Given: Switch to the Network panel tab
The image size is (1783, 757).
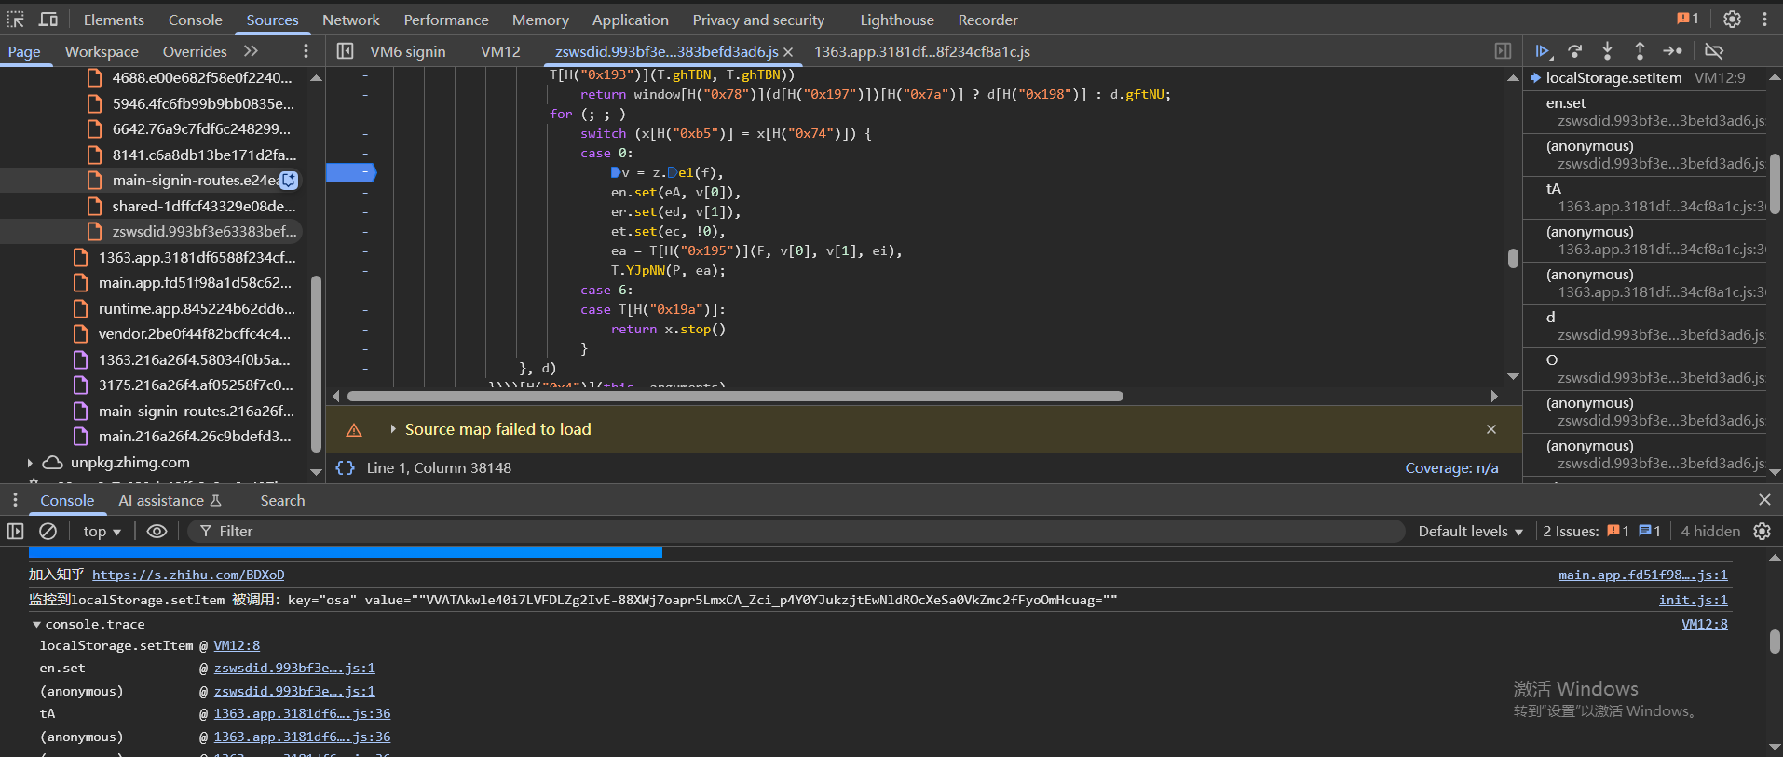Looking at the screenshot, I should (350, 20).
